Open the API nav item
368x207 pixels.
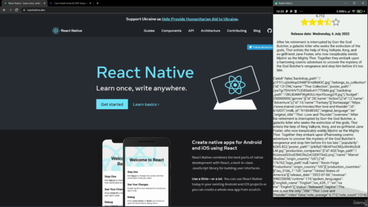(191, 30)
